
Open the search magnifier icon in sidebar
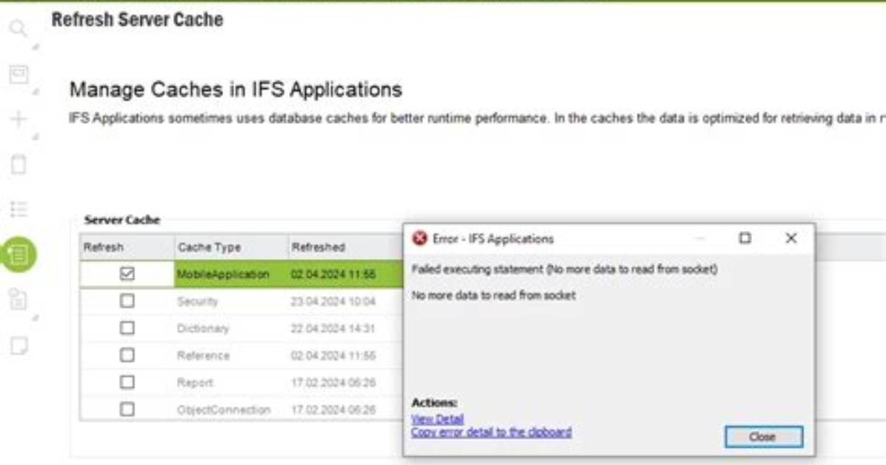[18, 27]
